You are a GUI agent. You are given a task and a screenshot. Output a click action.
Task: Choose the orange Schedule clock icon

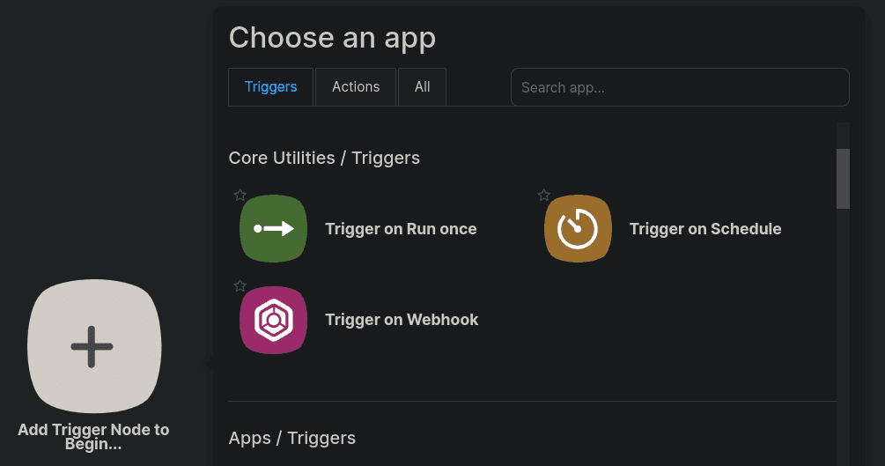point(578,229)
